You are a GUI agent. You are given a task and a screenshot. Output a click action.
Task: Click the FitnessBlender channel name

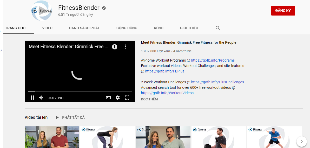pyautogui.click(x=79, y=8)
